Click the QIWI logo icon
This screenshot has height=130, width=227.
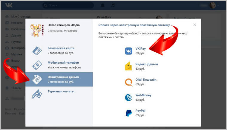click(129, 82)
